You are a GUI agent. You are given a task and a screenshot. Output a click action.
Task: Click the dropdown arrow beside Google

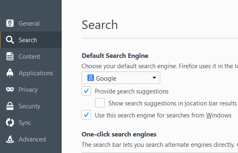pyautogui.click(x=154, y=78)
